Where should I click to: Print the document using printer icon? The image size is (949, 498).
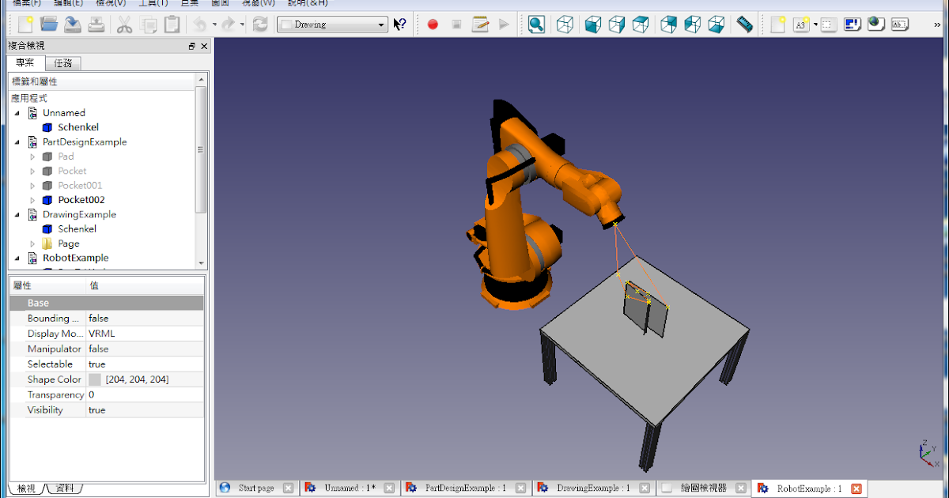tap(96, 24)
